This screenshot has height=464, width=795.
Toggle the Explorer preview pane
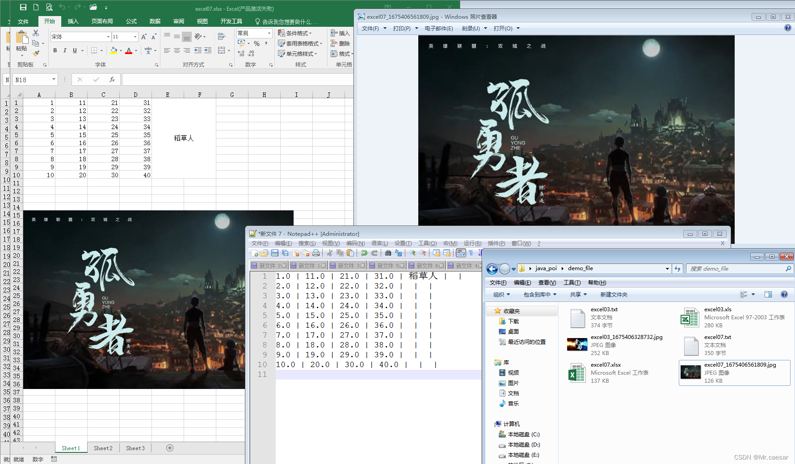tap(768, 294)
